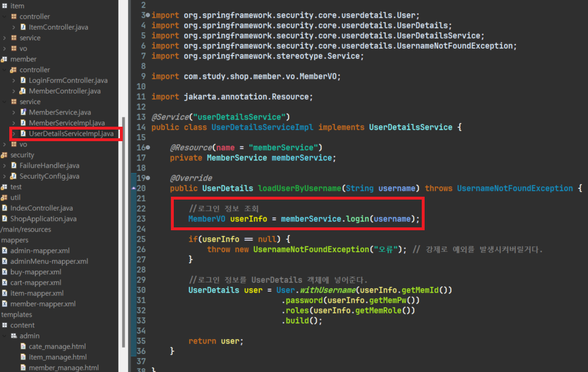
Task: Open cate_manage.html
Action: (57, 347)
